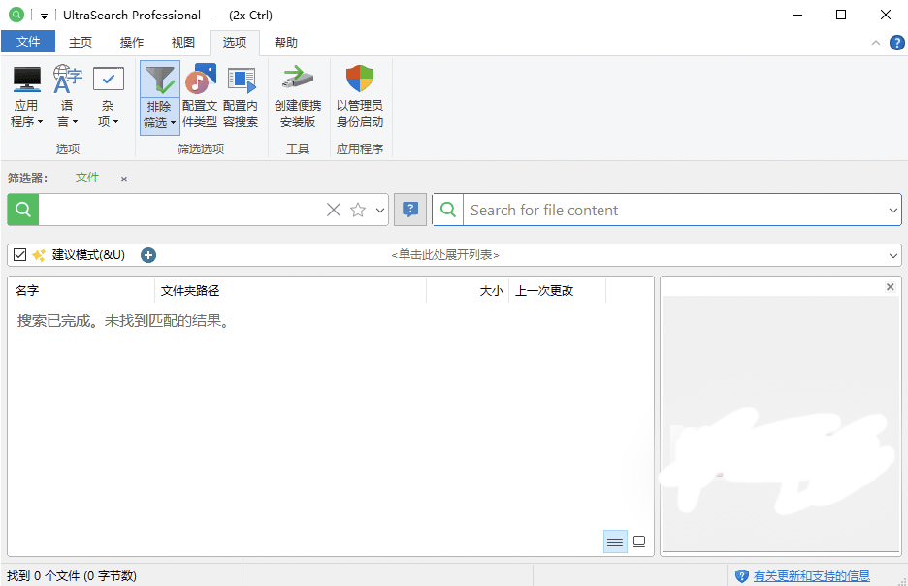
Task: Open the 杂项 miscellaneous options
Action: [108, 97]
